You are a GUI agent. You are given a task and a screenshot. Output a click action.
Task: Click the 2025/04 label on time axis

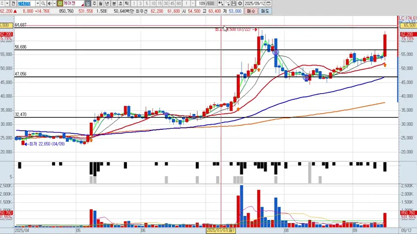pos(22,231)
